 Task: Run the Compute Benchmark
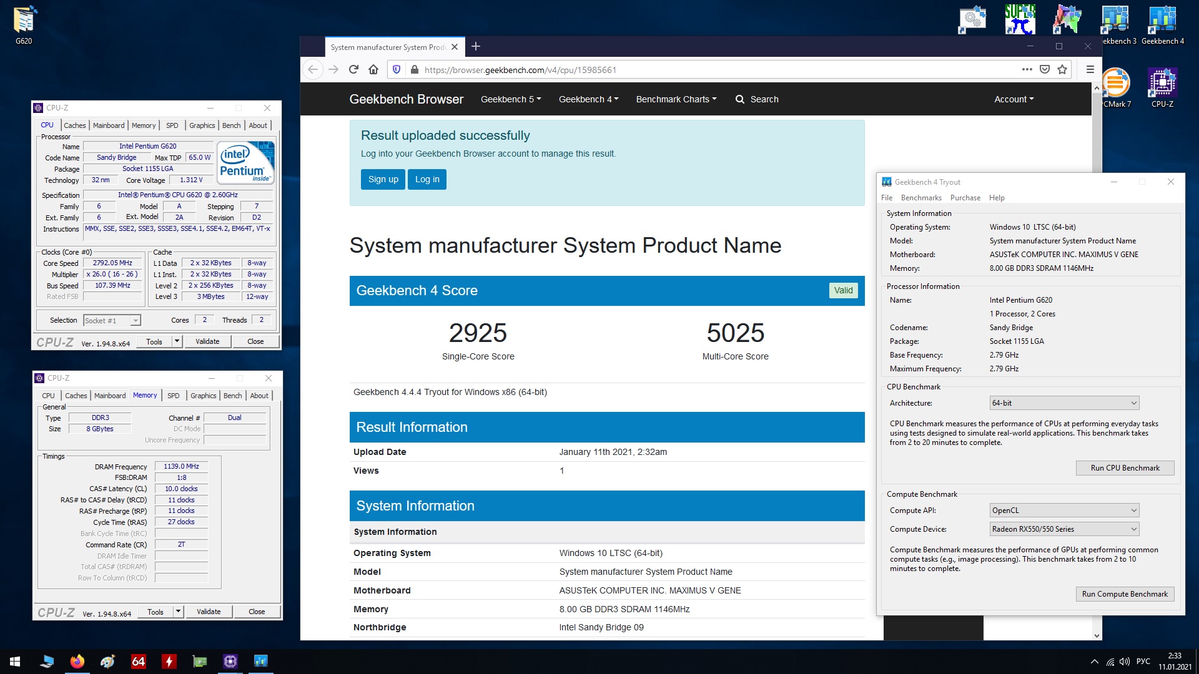tap(1125, 594)
